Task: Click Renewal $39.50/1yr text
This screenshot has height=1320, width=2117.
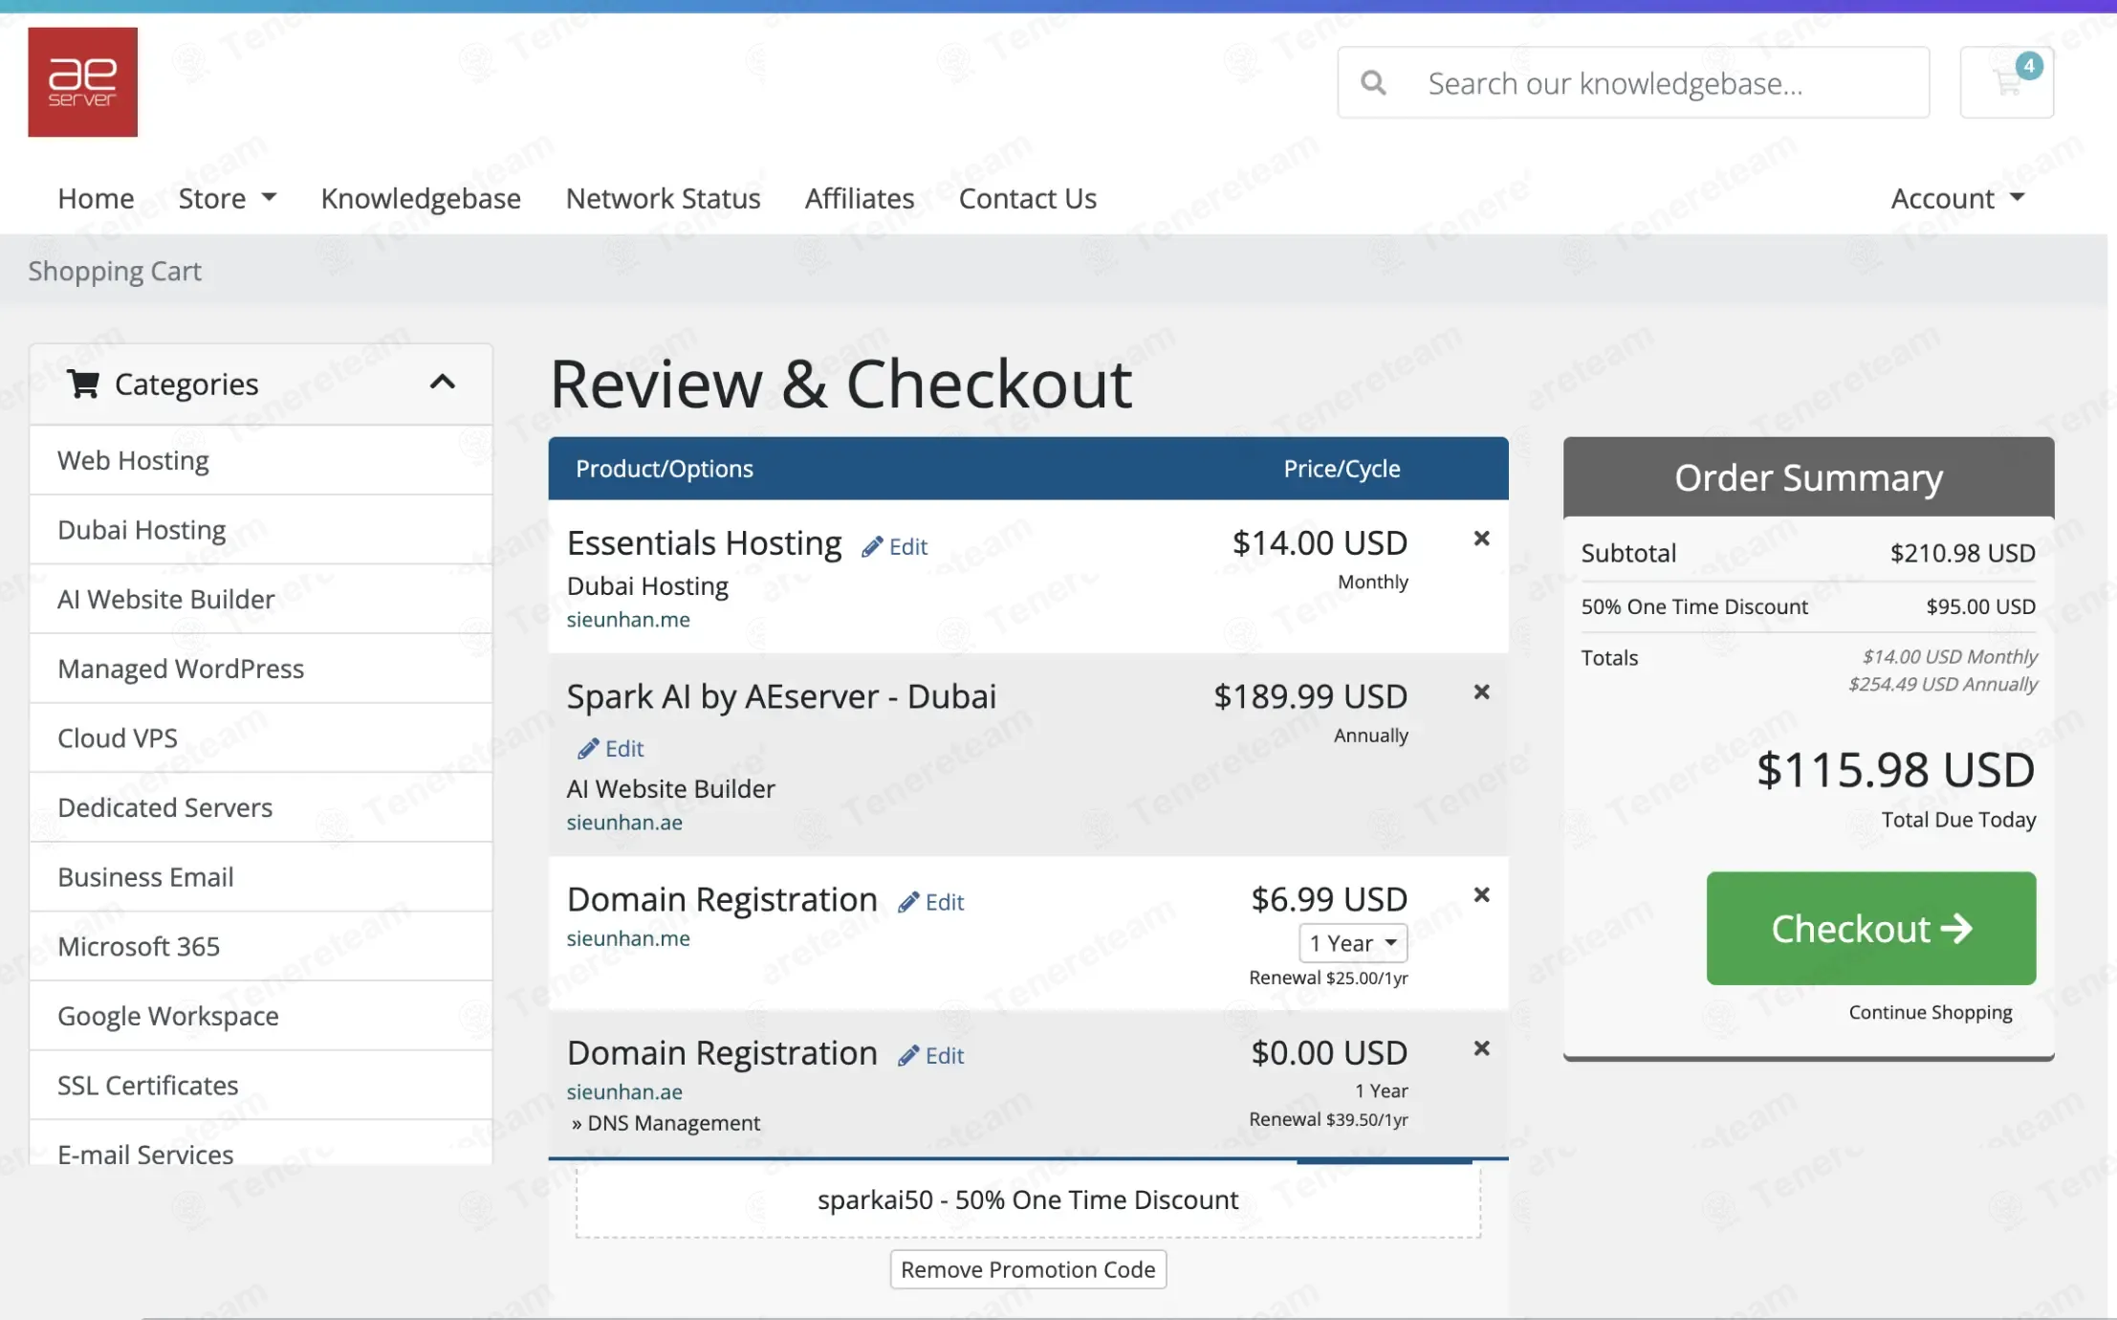Action: tap(1328, 1119)
